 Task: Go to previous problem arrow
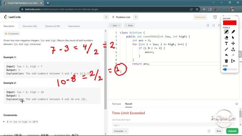[106, 17]
